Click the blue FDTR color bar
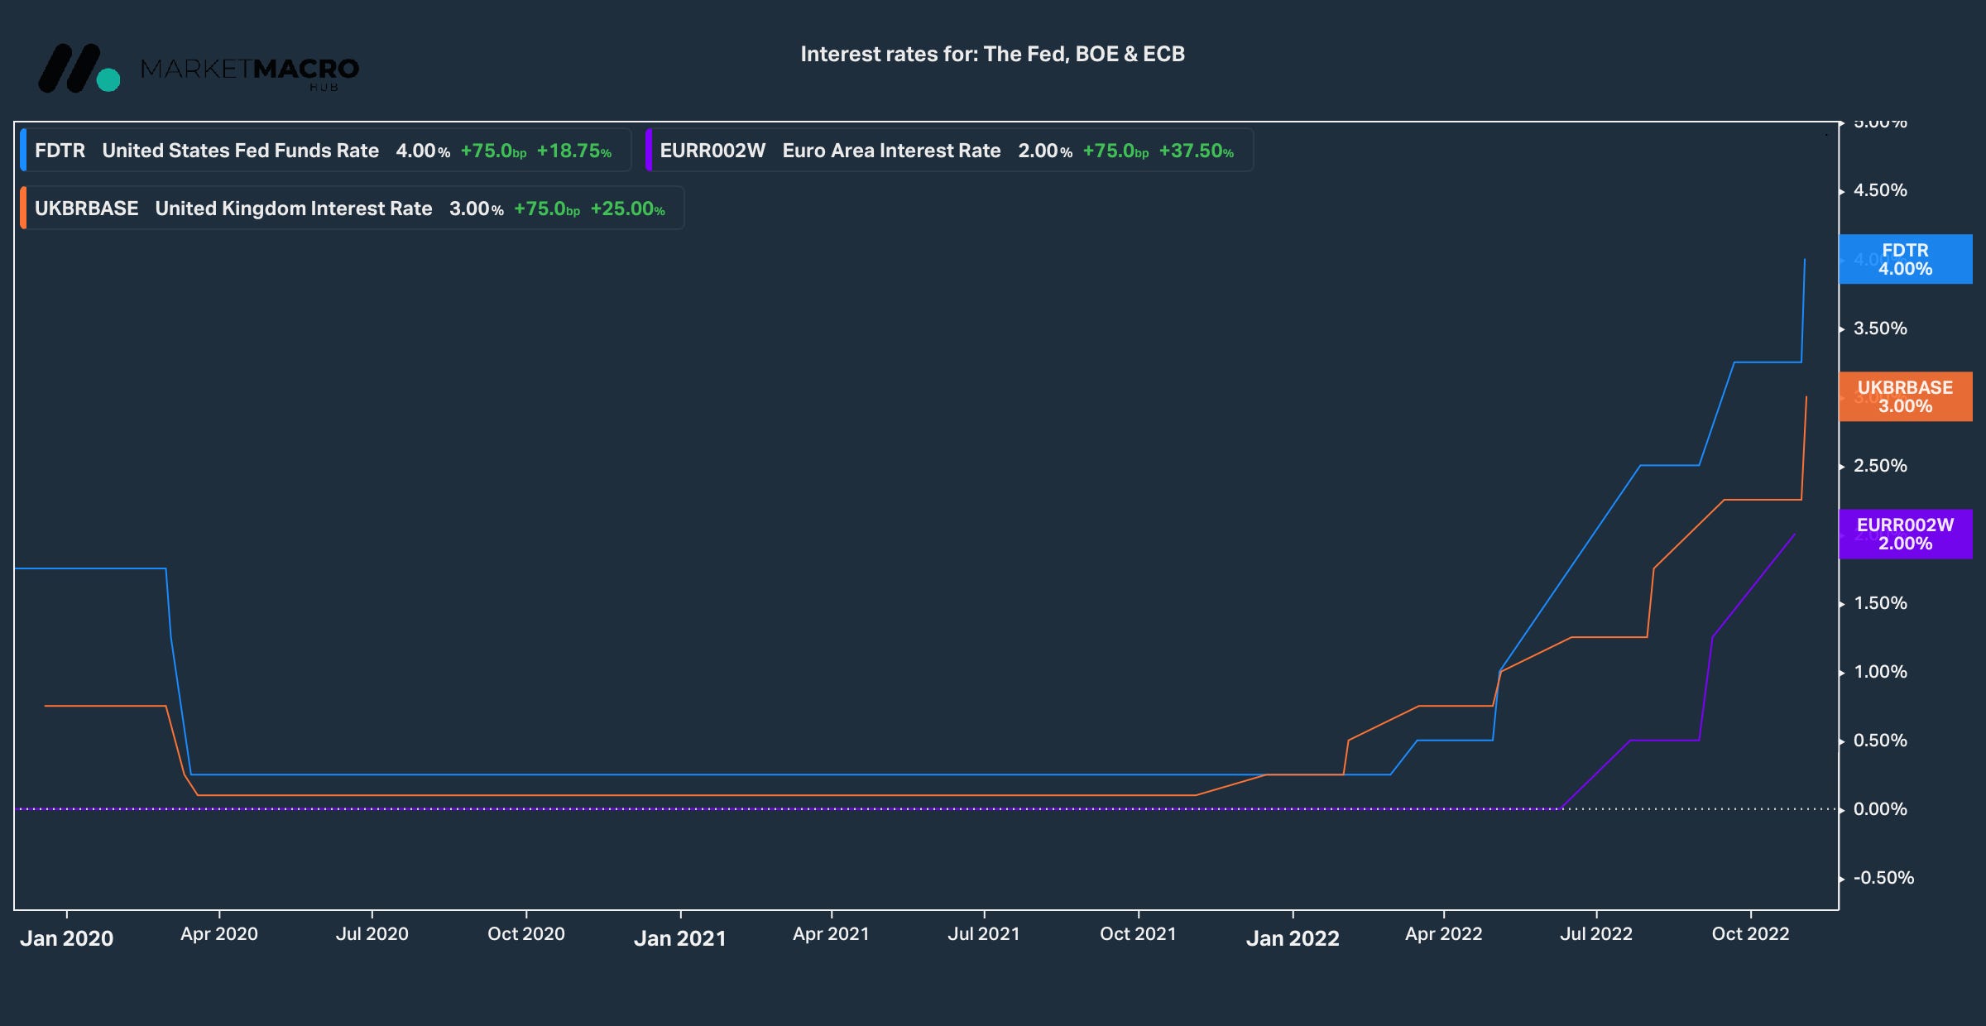Viewport: 1986px width, 1026px height. (x=23, y=151)
